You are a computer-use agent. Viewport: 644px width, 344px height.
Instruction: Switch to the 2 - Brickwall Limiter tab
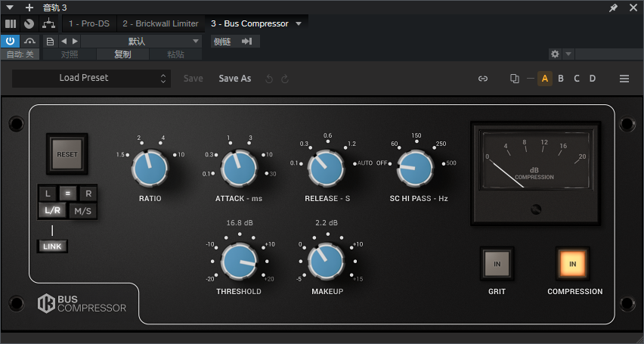pos(160,24)
